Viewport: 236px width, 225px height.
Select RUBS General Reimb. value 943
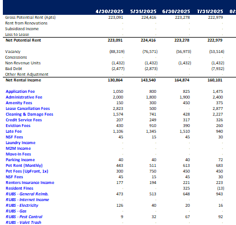[x=219, y=194]
